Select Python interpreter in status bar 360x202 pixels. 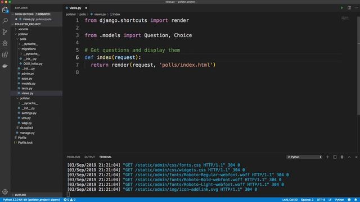31,200
